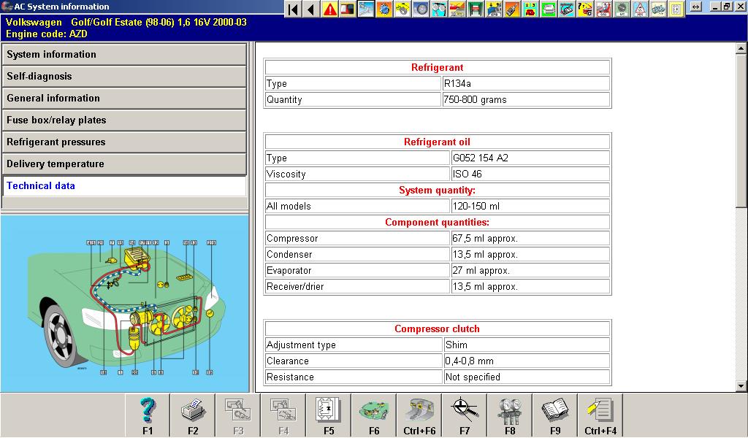Click the R134a refrigerant type value

coord(526,83)
